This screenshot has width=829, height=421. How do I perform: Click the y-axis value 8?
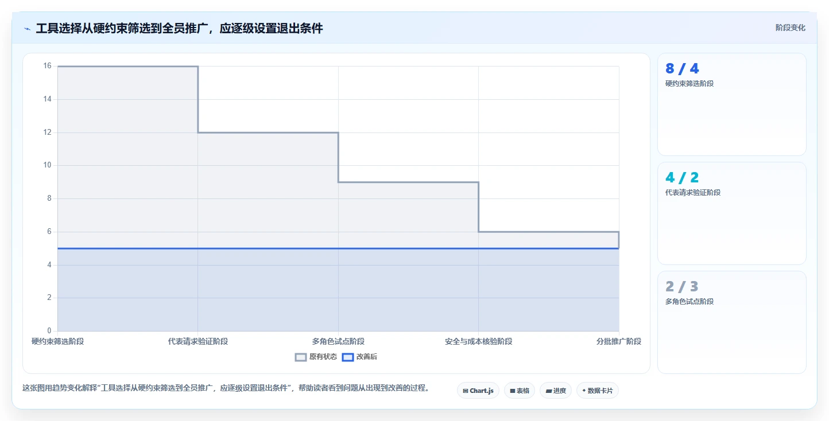click(x=49, y=198)
